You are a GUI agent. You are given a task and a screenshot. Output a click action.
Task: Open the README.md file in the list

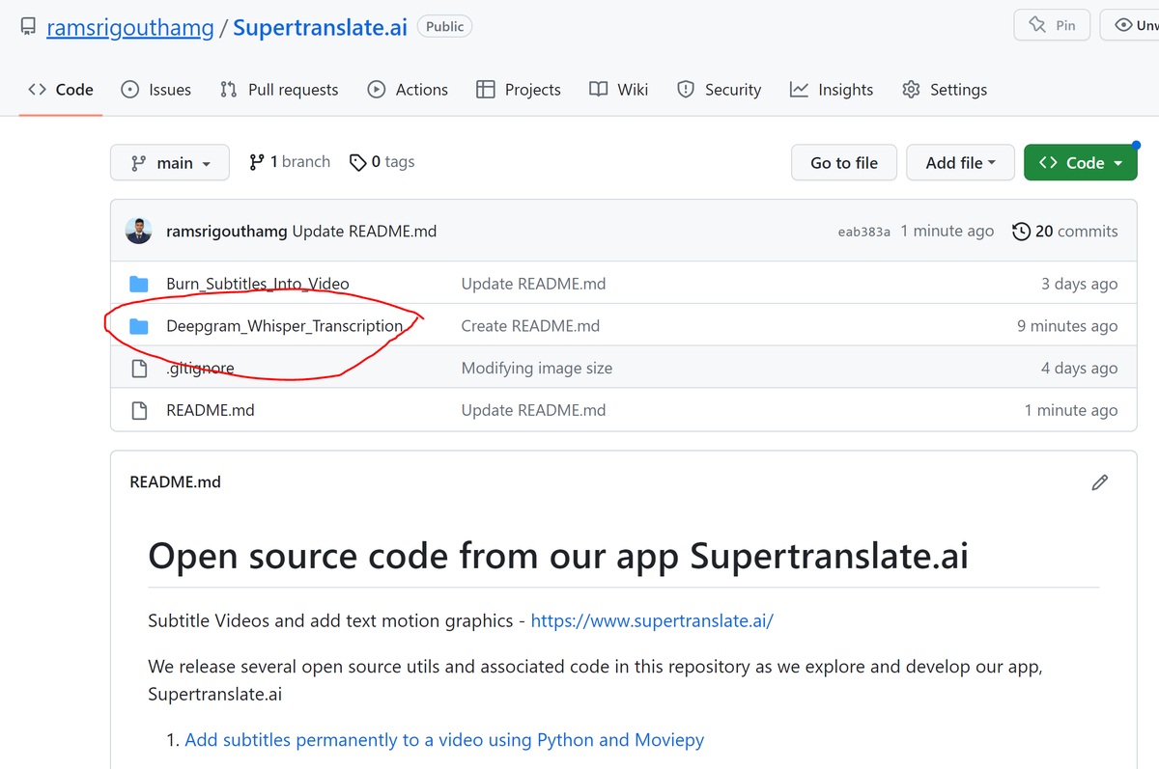(211, 410)
